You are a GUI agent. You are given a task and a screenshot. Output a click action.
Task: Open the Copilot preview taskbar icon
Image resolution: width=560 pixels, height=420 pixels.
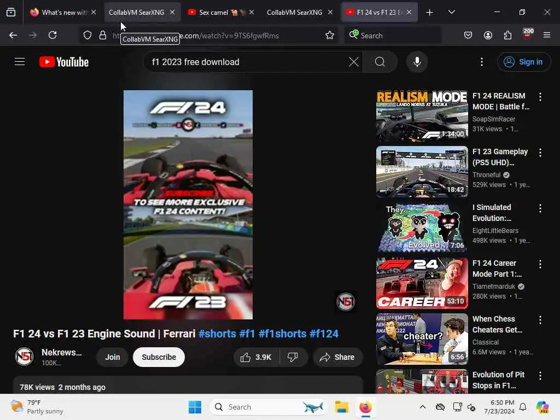[542, 407]
